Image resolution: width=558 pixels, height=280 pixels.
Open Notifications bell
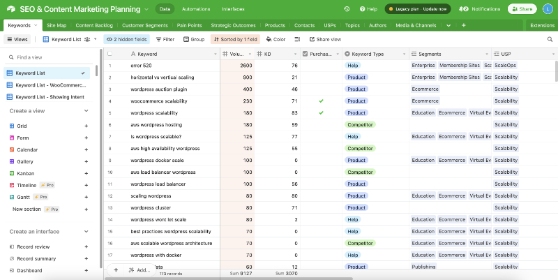[479, 9]
